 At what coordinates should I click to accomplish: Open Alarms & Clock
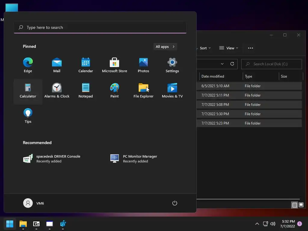(x=57, y=91)
